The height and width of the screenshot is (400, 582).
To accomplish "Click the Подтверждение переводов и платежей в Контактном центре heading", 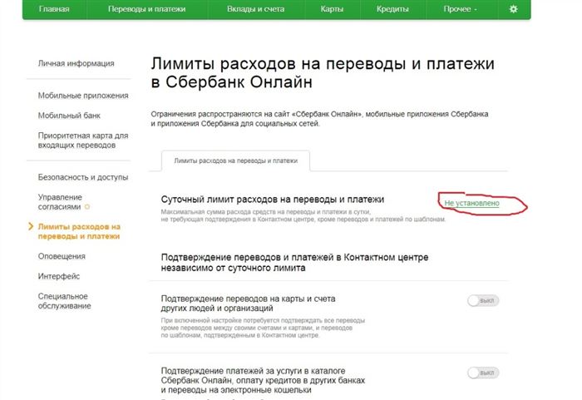I will tap(294, 262).
